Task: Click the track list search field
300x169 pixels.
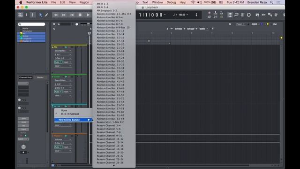Action: click(x=31, y=24)
